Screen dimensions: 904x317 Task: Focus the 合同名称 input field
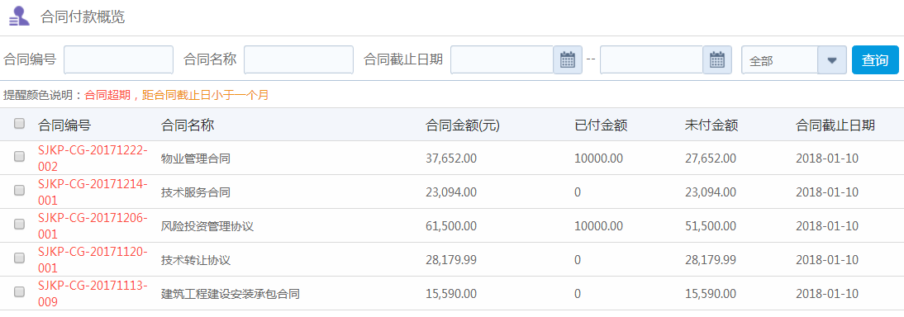coord(298,60)
